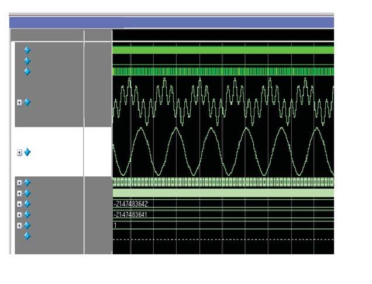Click the blue title bar of the wave window

pos(171,23)
